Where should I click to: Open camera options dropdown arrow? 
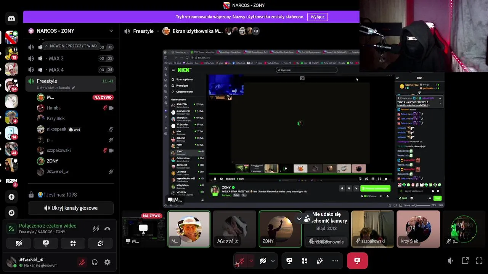(x=273, y=261)
